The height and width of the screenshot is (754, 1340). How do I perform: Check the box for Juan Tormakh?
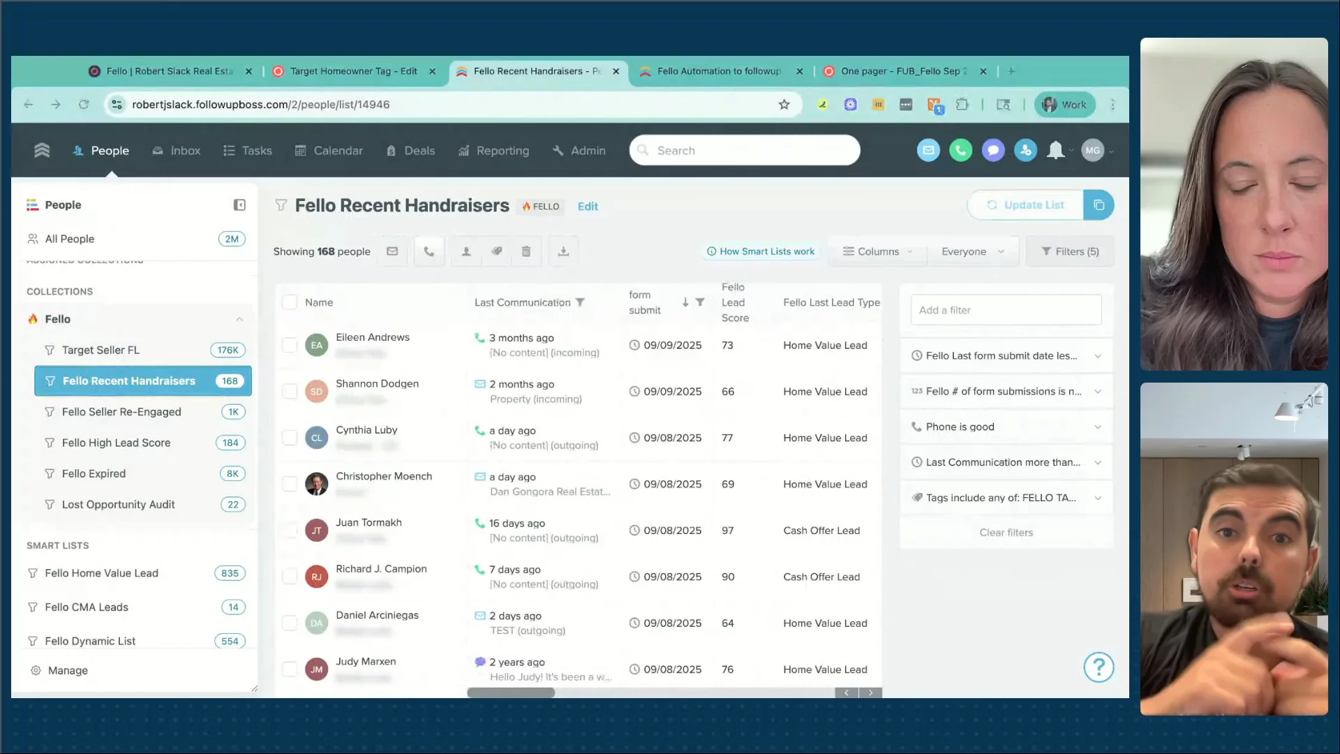tap(289, 531)
